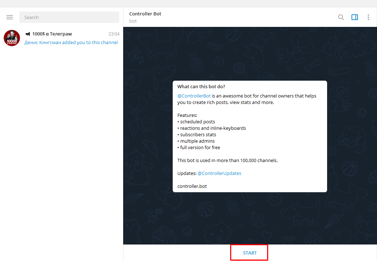The width and height of the screenshot is (377, 261).
Task: Click 'What can this bot do?' heading
Action: [x=201, y=87]
